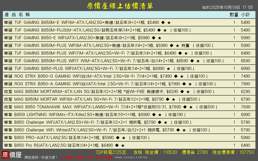
Task: Open the www.coolpc.com.tw website link
Action: coord(131,157)
